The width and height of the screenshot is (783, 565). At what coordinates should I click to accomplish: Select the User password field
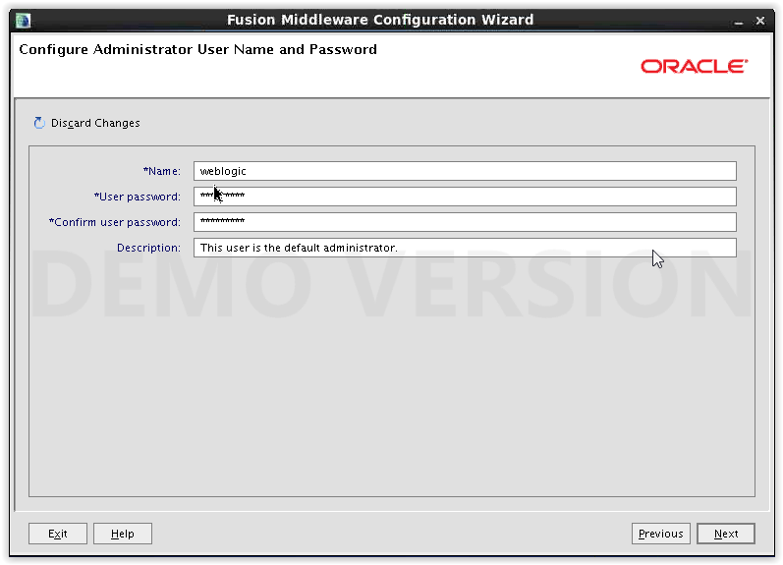coord(465,197)
